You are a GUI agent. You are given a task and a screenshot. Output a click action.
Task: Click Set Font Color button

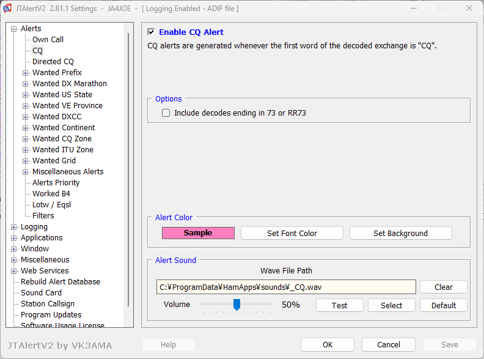point(292,233)
